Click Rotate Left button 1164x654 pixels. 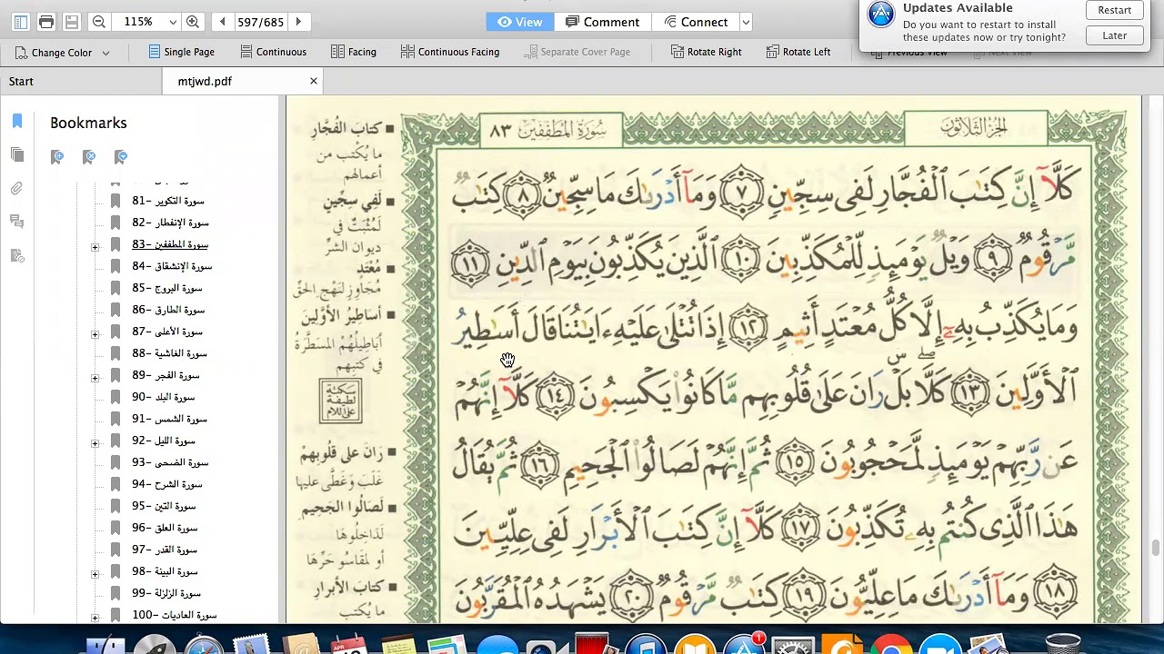pos(798,52)
